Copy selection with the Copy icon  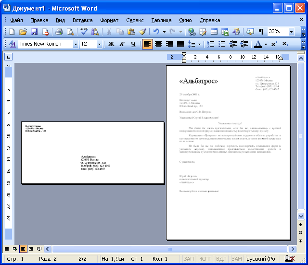coord(120,32)
